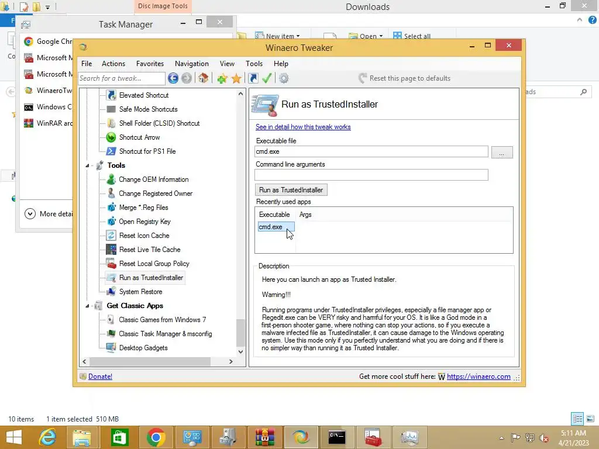Open the View menu

pyautogui.click(x=227, y=64)
